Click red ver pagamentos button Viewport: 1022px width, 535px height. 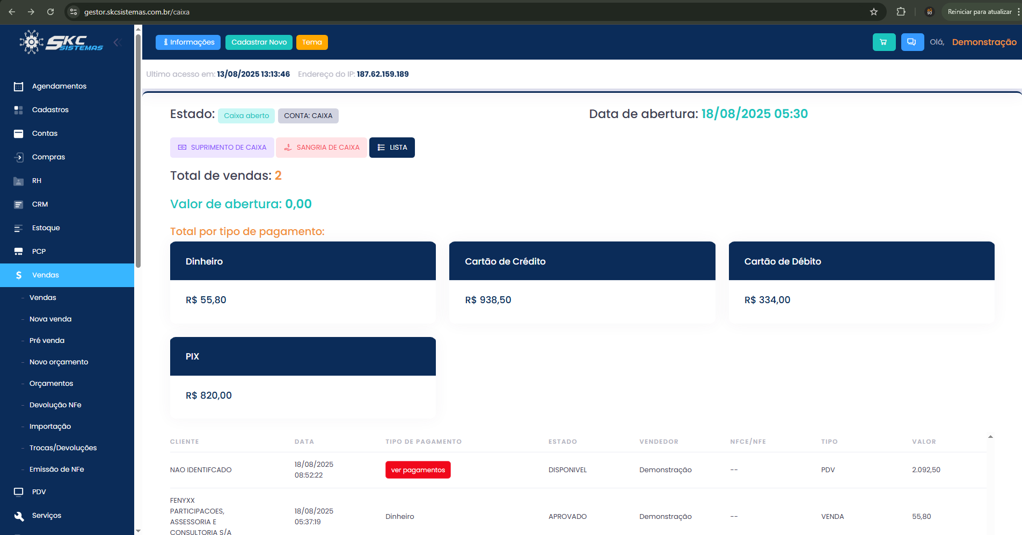pyautogui.click(x=418, y=470)
